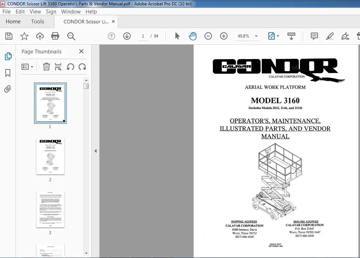Screen dimensions: 360x258
Task: Open the Sign document pen icon
Action: click(x=345, y=36)
